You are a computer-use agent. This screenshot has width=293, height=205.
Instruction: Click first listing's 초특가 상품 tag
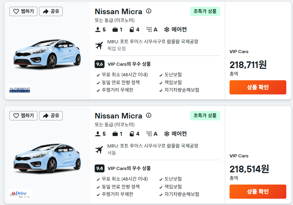click(x=205, y=11)
